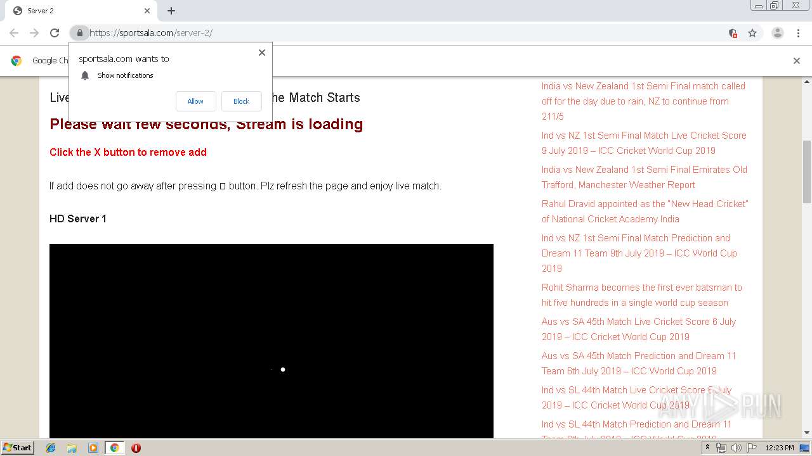Open Aus vs SA 45th Match Prediction link

coord(639,364)
